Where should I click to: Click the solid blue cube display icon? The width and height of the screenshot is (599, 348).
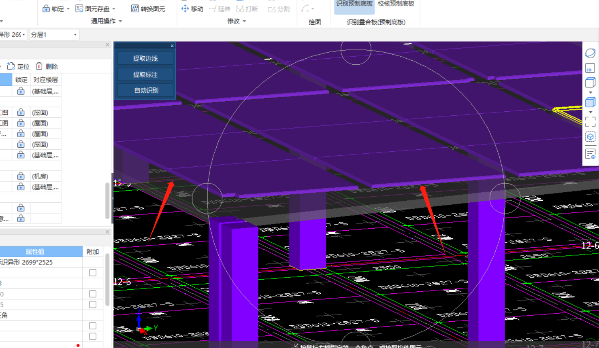(590, 102)
